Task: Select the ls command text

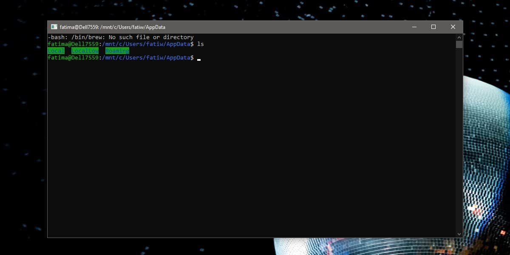Action: (x=201, y=44)
